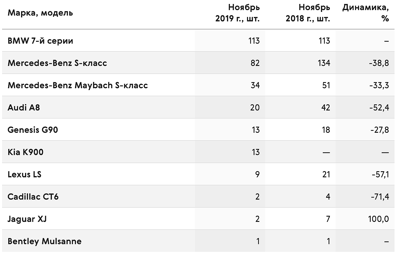Image resolution: width=396 pixels, height=253 pixels.
Task: Click the 82 sales value for 2019
Action: 255,63
